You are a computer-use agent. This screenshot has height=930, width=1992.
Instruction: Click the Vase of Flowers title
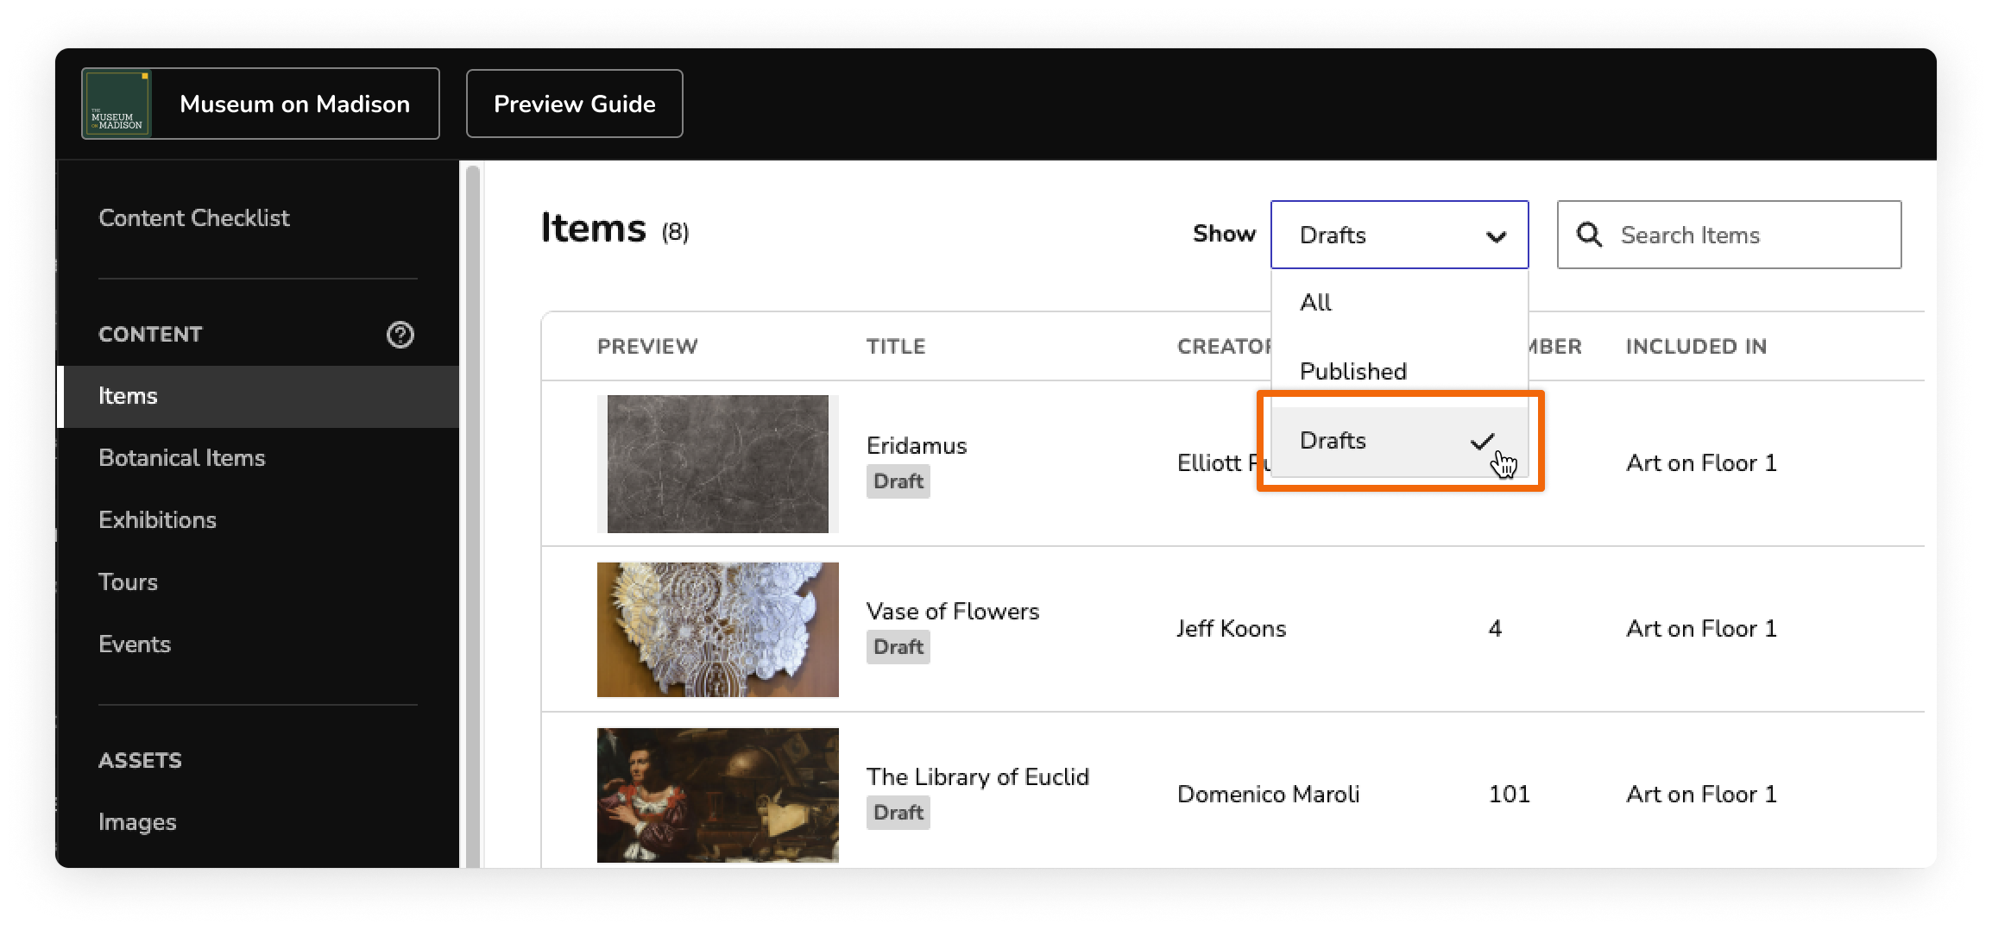(x=953, y=612)
